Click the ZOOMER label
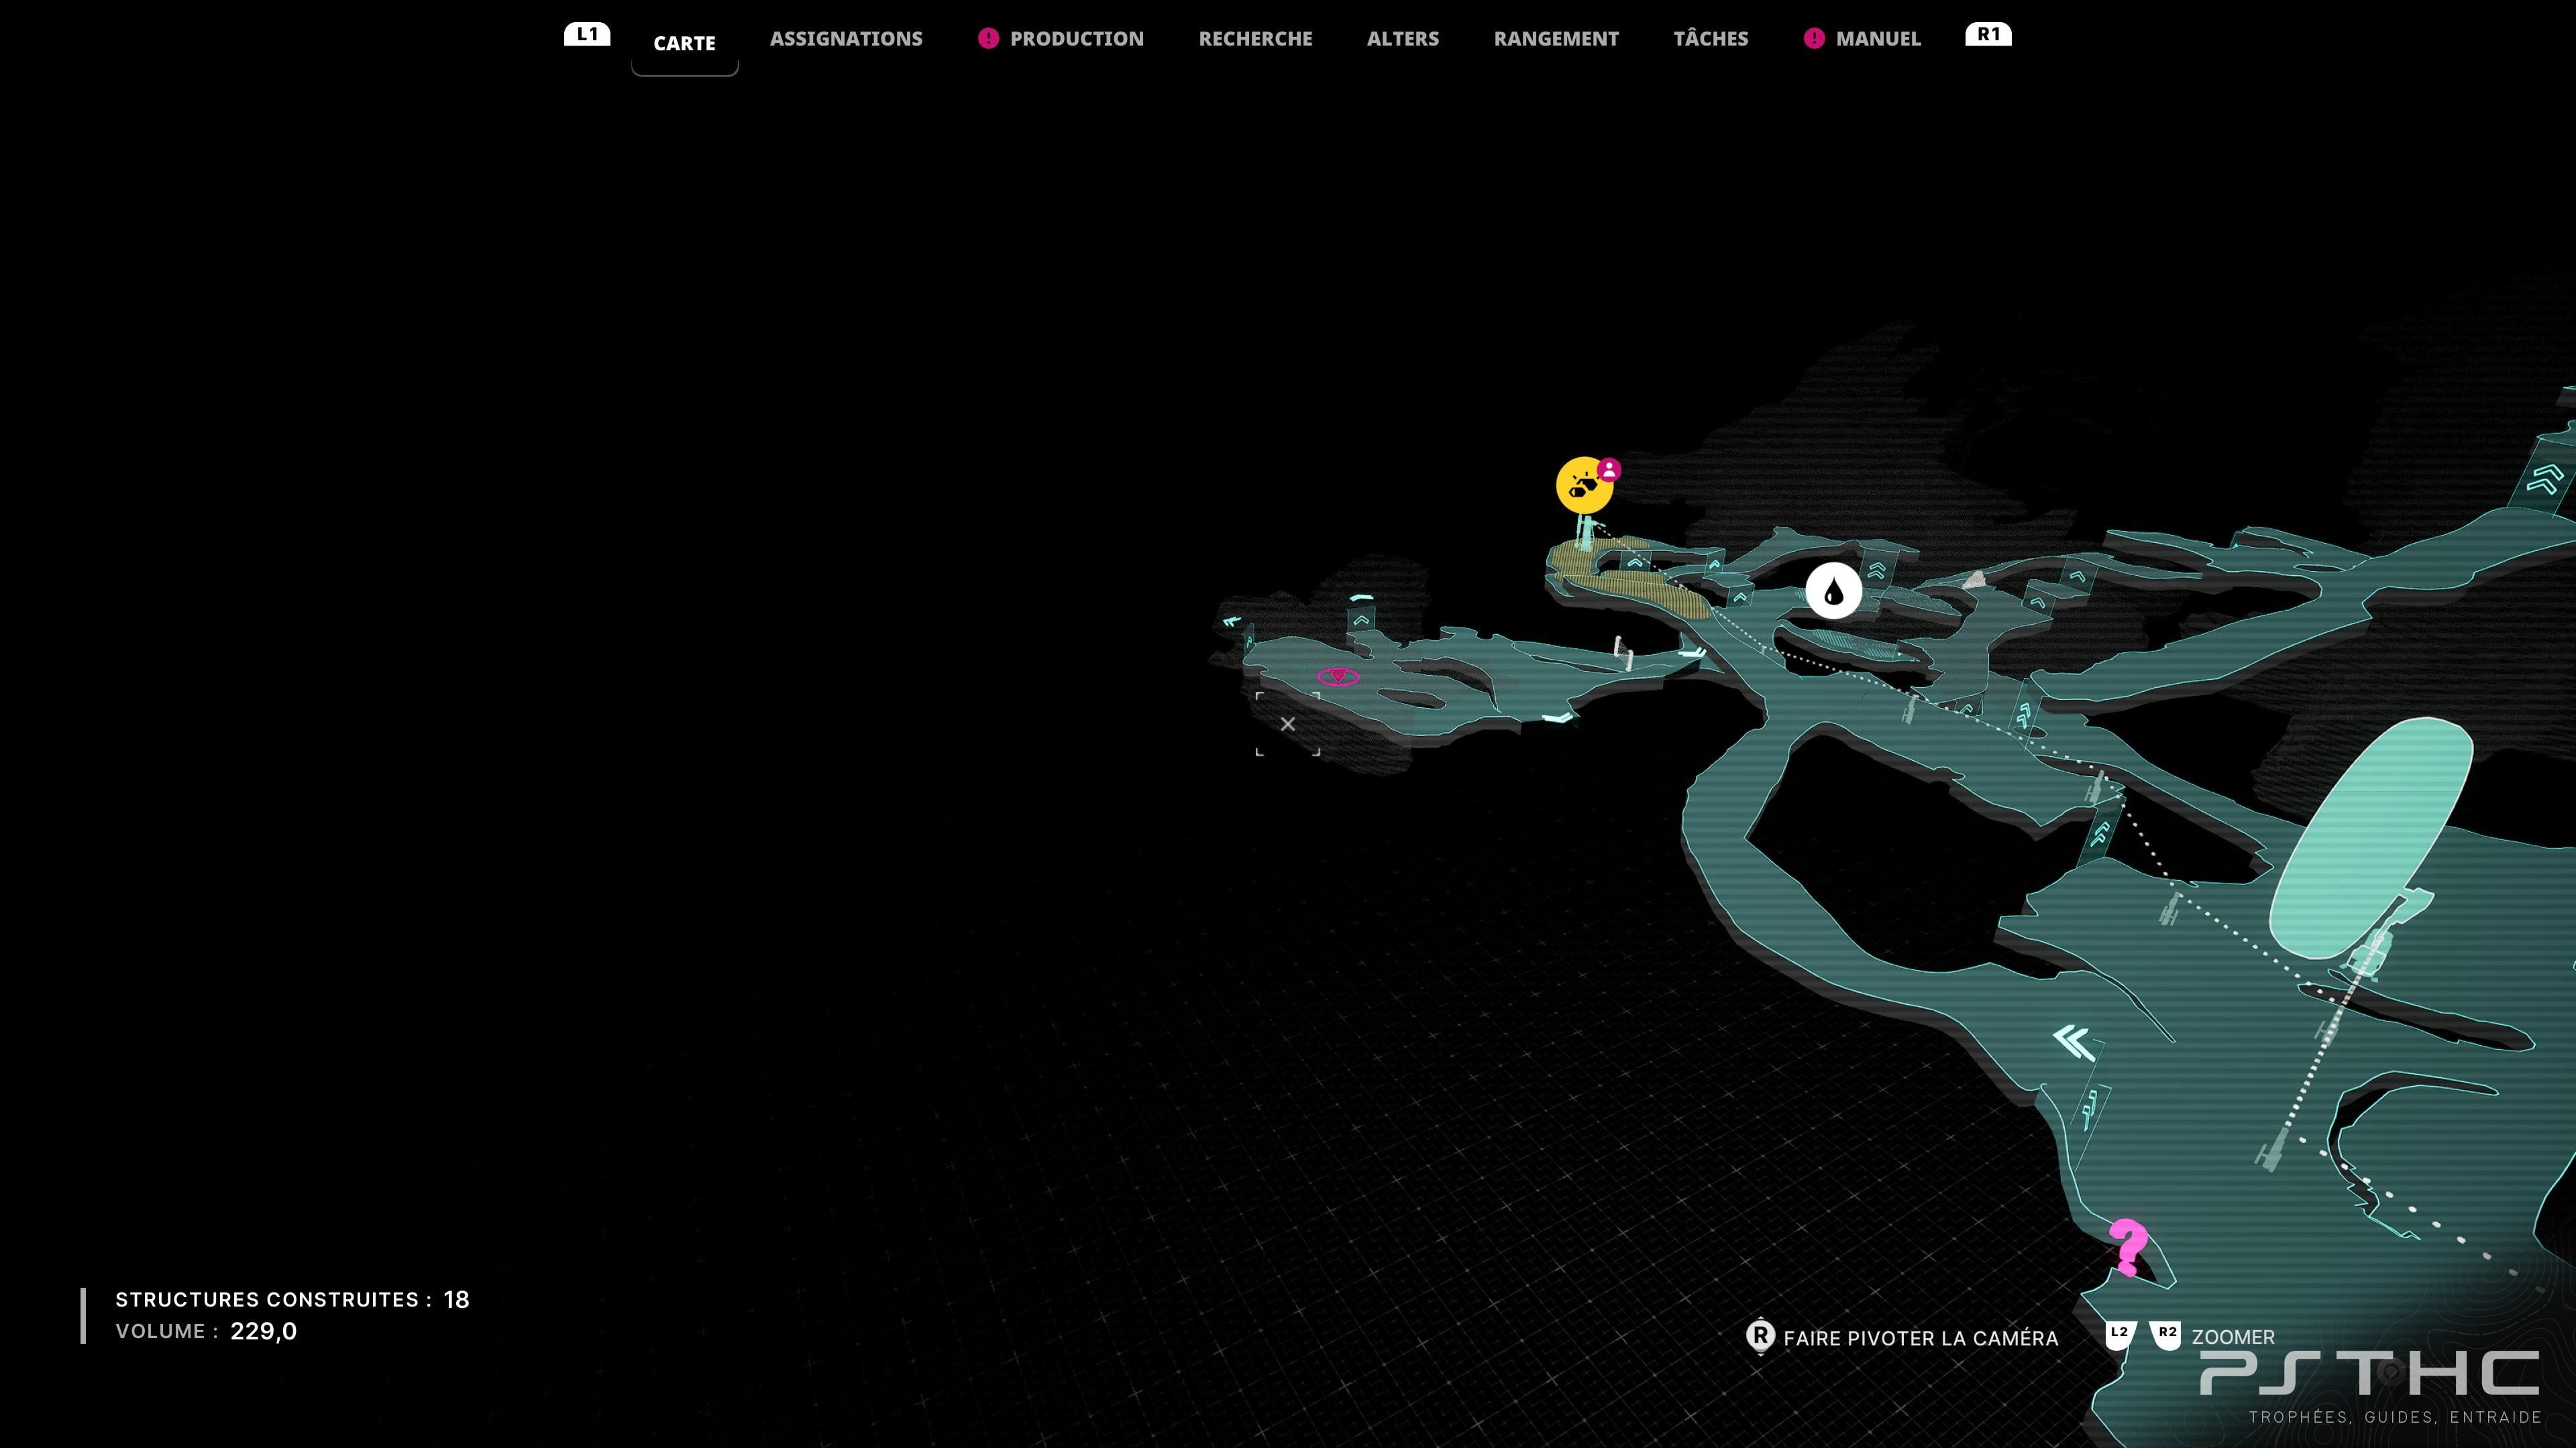This screenshot has height=1448, width=2576. coord(2233,1337)
